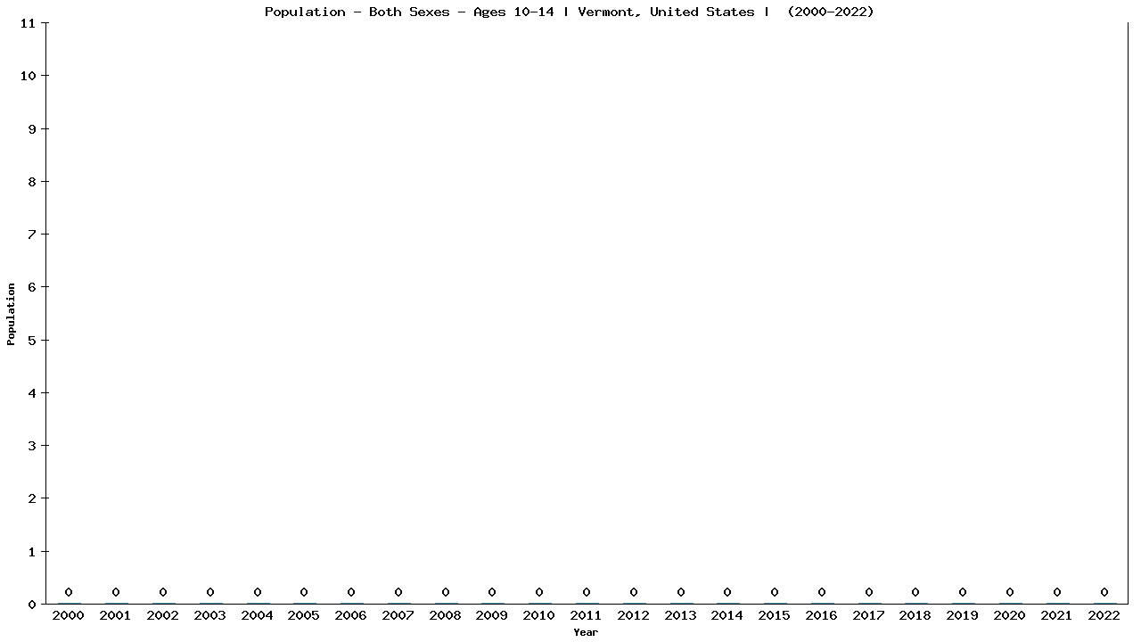Click the chart title about Vermont population

pos(570,12)
